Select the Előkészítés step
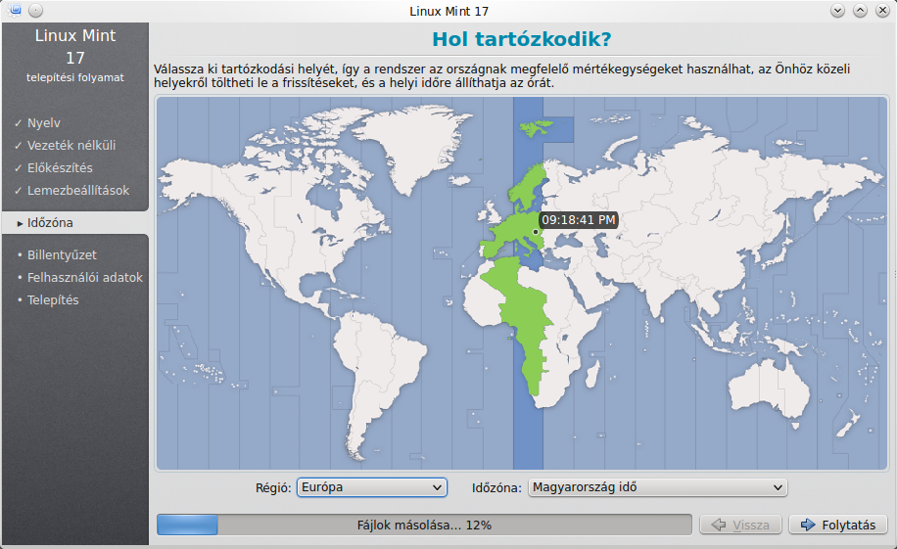The height and width of the screenshot is (549, 897). [60, 167]
